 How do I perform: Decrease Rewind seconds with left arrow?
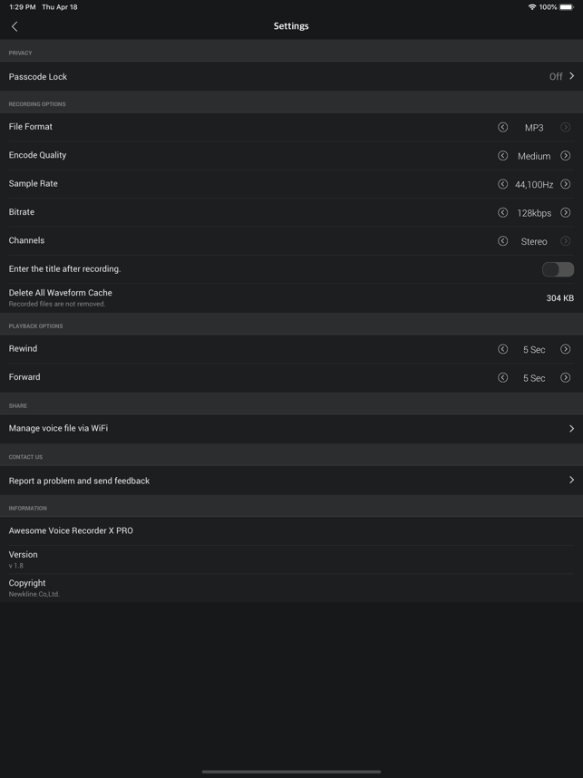click(502, 349)
